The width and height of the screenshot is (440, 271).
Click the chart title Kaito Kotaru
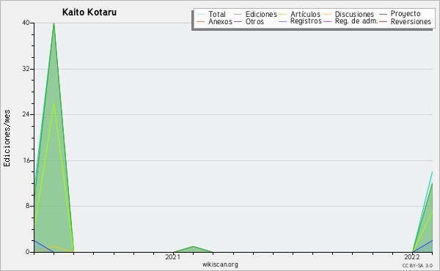coord(89,12)
